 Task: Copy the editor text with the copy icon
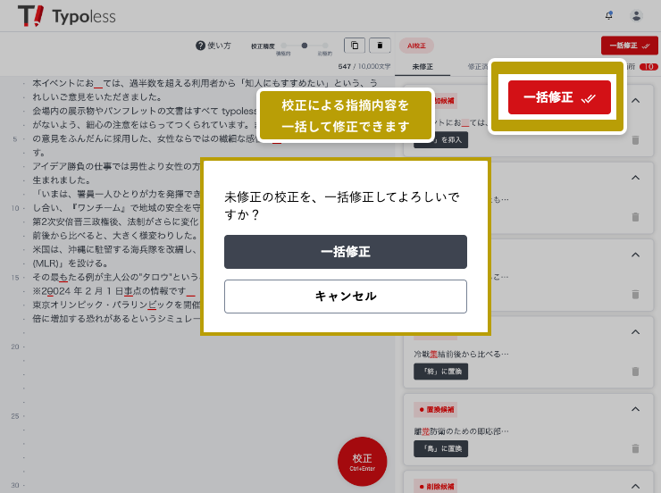coord(355,45)
